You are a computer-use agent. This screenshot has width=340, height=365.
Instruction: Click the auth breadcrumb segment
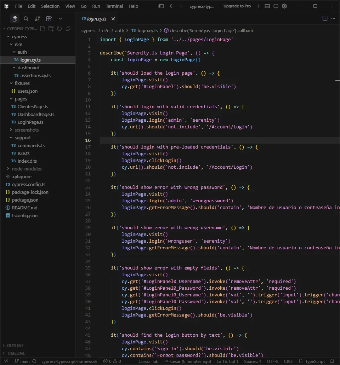pyautogui.click(x=120, y=30)
